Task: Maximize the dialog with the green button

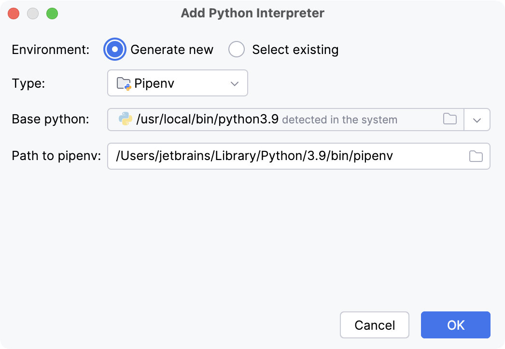Action: 52,13
